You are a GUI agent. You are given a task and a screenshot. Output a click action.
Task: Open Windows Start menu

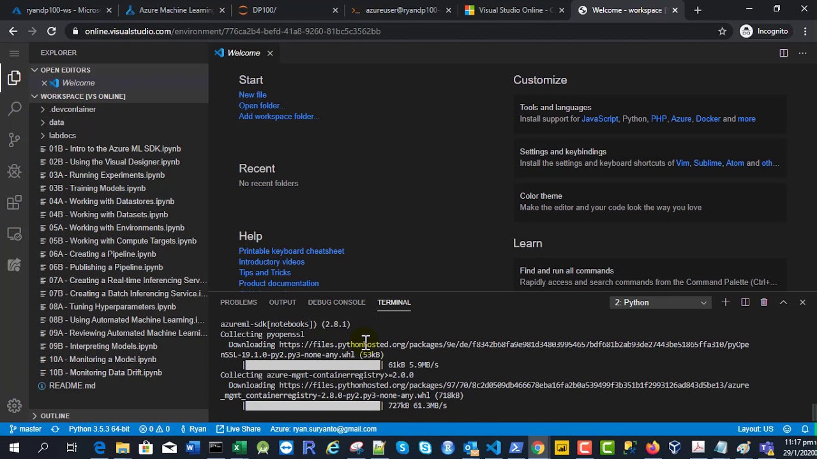(x=14, y=448)
